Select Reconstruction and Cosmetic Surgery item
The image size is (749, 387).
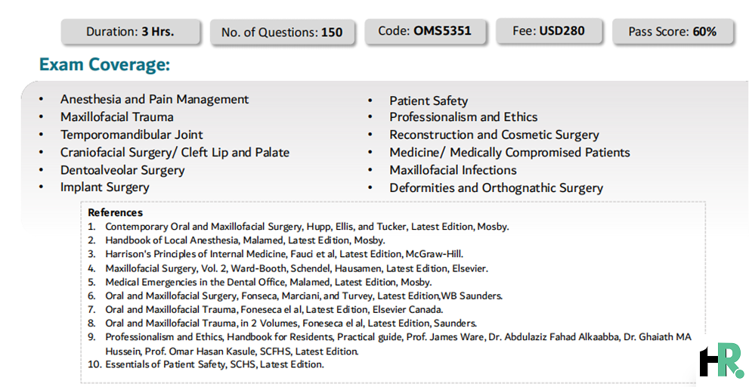[494, 135]
